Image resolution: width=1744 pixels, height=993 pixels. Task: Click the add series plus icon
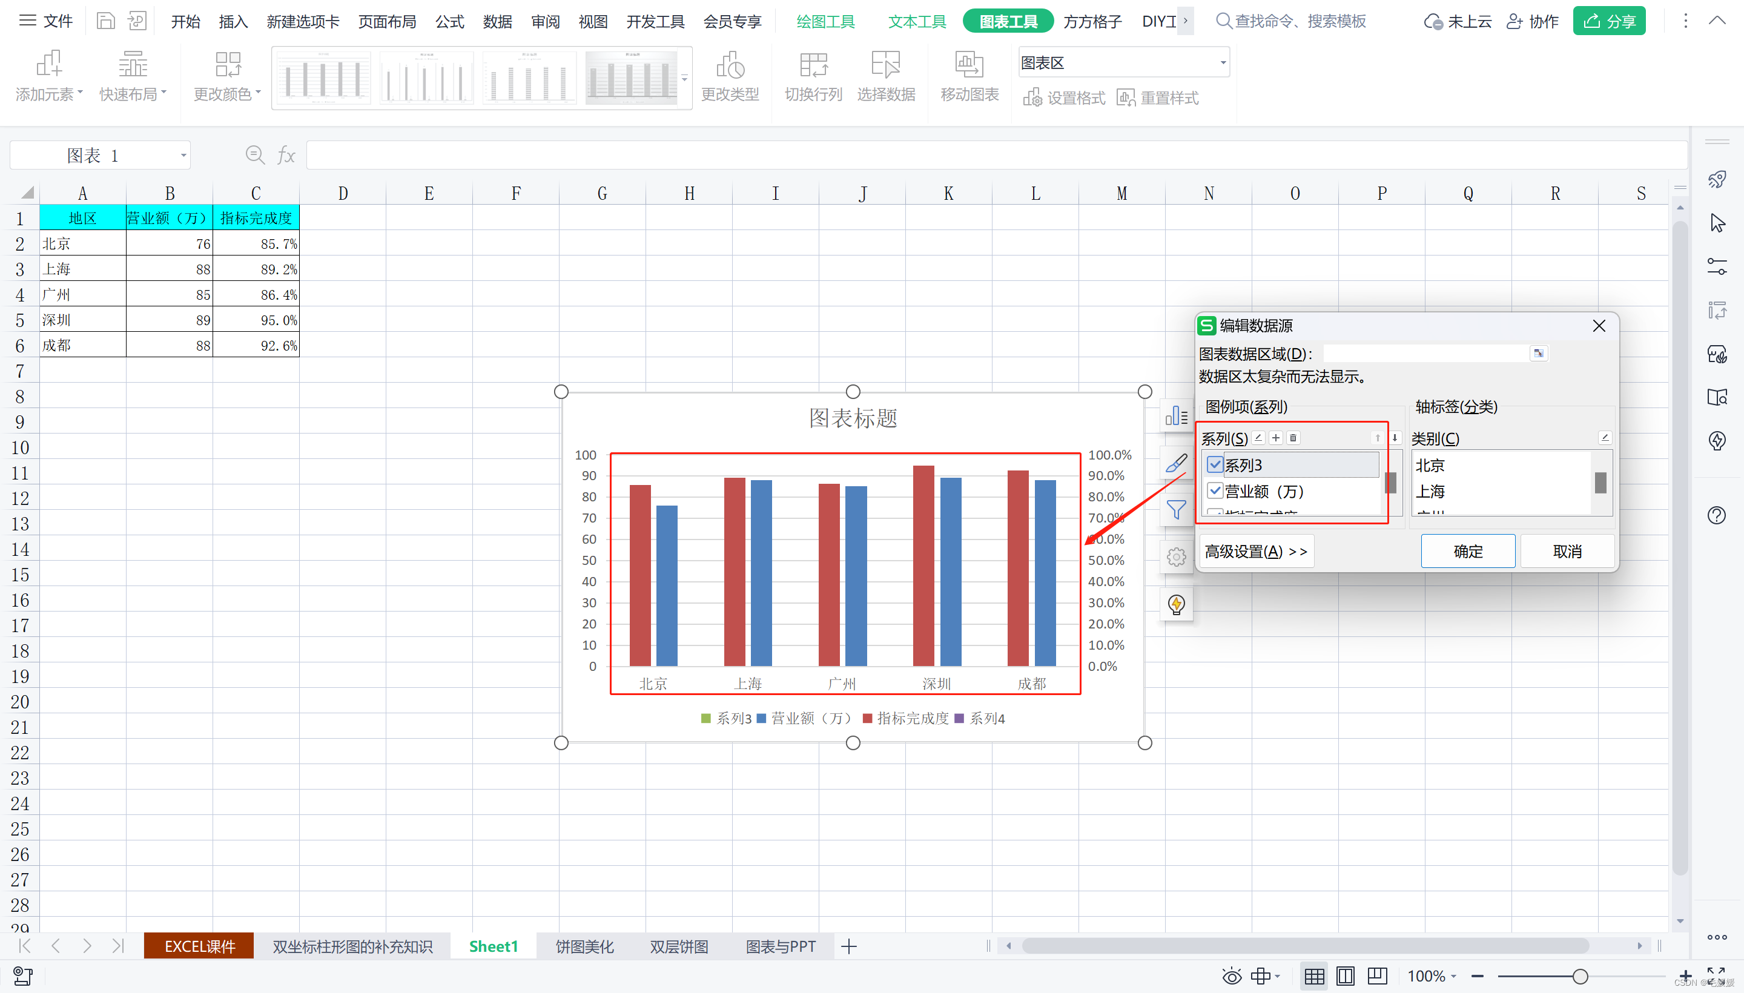pyautogui.click(x=1275, y=438)
